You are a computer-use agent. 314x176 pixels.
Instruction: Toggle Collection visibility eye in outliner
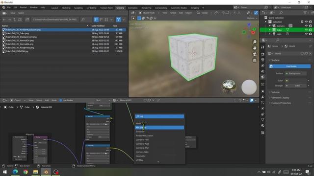click(x=306, y=22)
